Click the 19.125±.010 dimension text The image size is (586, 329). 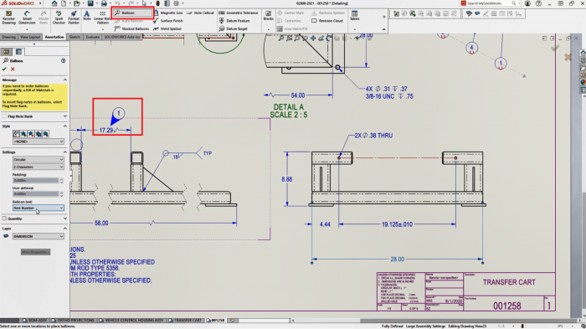point(397,224)
